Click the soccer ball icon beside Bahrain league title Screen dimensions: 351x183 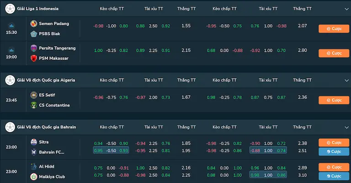(10, 127)
